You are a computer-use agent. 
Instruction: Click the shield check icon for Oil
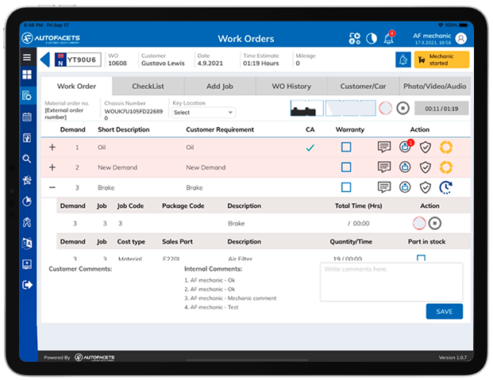coord(425,147)
